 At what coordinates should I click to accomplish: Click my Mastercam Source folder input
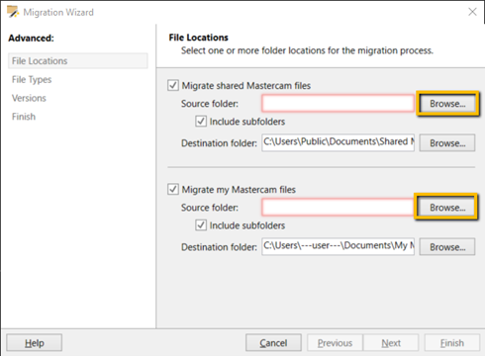tap(339, 208)
